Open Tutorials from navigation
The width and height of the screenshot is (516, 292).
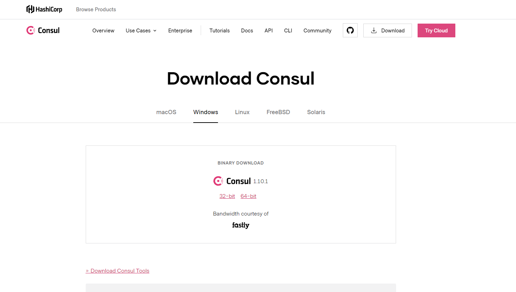coord(219,31)
